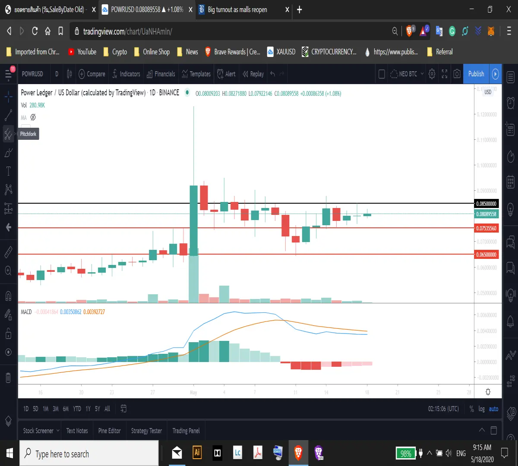Open the watchlist panel icon
Screen dimensions: 518x466
(x=510, y=78)
